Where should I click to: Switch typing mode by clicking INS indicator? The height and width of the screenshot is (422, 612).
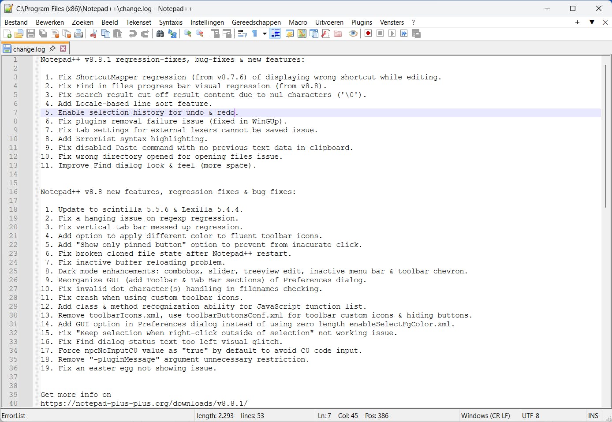593,415
